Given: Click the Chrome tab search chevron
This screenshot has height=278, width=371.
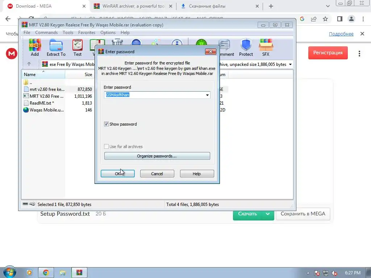Looking at the screenshot, I should (x=328, y=7).
